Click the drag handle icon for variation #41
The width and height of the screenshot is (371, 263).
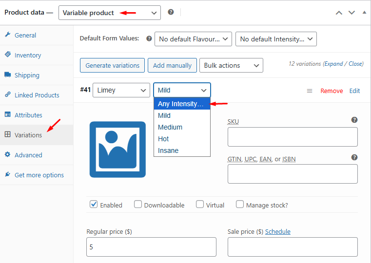click(310, 91)
